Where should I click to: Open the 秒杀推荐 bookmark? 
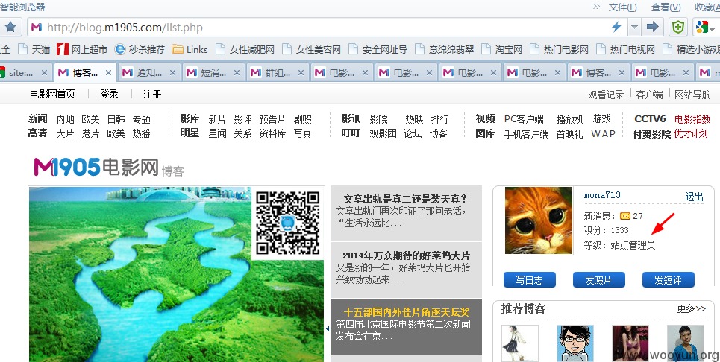coord(140,49)
